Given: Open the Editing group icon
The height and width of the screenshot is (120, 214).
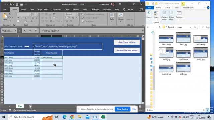Looking at the screenshot, I should [120, 15].
